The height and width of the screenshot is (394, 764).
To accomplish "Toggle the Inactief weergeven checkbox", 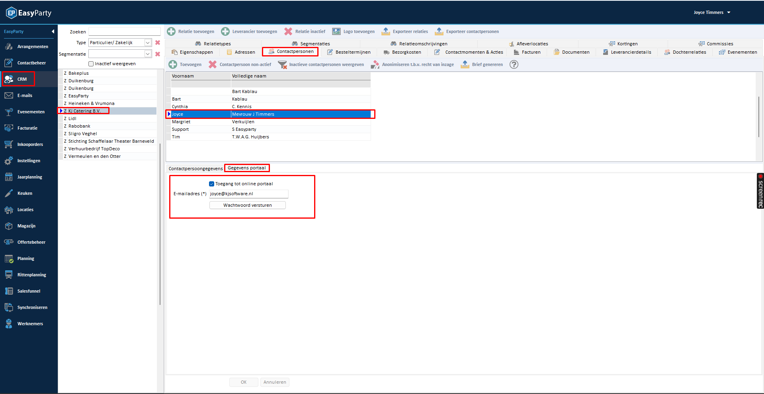I will pos(91,64).
